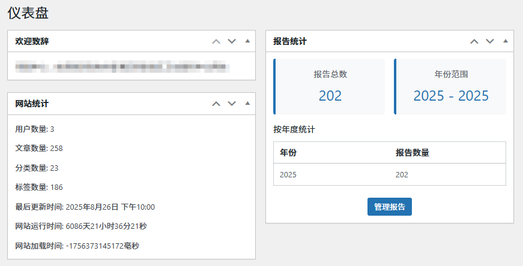Click the 网站统计 widget title
523x266 pixels.
[x=32, y=104]
